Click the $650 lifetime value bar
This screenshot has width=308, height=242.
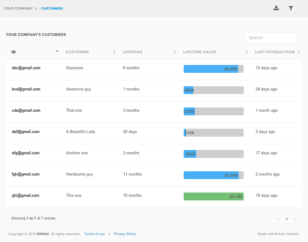214,90
